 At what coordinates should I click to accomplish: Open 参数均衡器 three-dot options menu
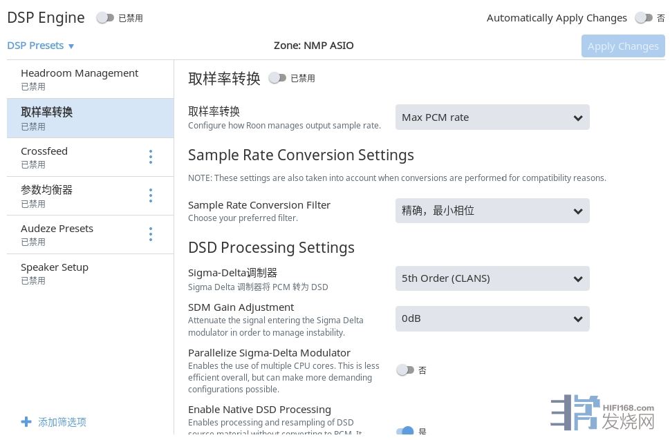coord(151,195)
